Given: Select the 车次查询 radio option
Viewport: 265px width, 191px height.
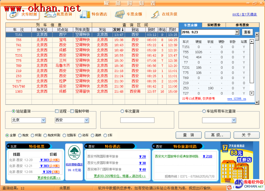Looking at the screenshot, I should (122, 111).
